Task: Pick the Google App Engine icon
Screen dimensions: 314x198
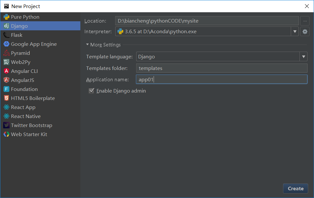Action: (x=6, y=44)
